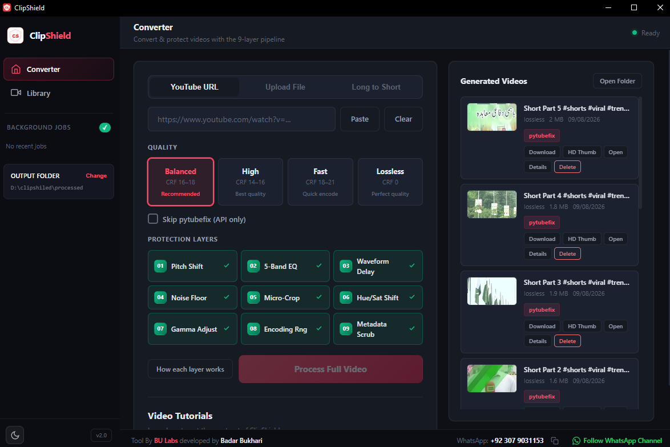
Task: Toggle Encoding Rng layer checkmark
Action: [x=319, y=329]
